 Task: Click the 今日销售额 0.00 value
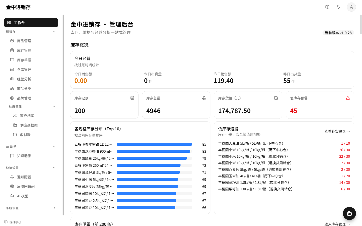tap(81, 81)
